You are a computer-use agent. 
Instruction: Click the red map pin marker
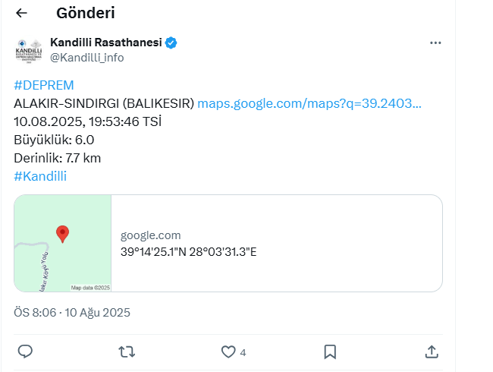tap(62, 234)
